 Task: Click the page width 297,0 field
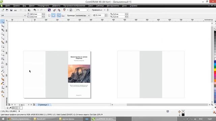coord(35,14)
